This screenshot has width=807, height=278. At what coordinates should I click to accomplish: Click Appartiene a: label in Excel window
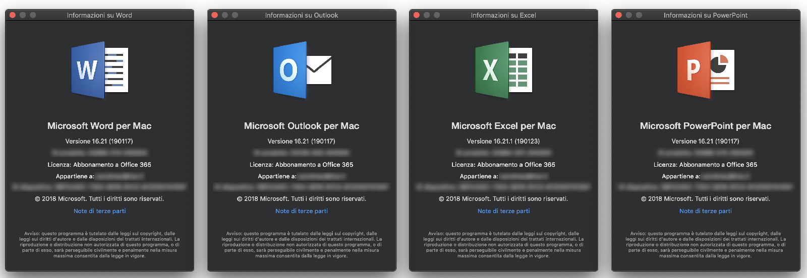pyautogui.click(x=479, y=176)
